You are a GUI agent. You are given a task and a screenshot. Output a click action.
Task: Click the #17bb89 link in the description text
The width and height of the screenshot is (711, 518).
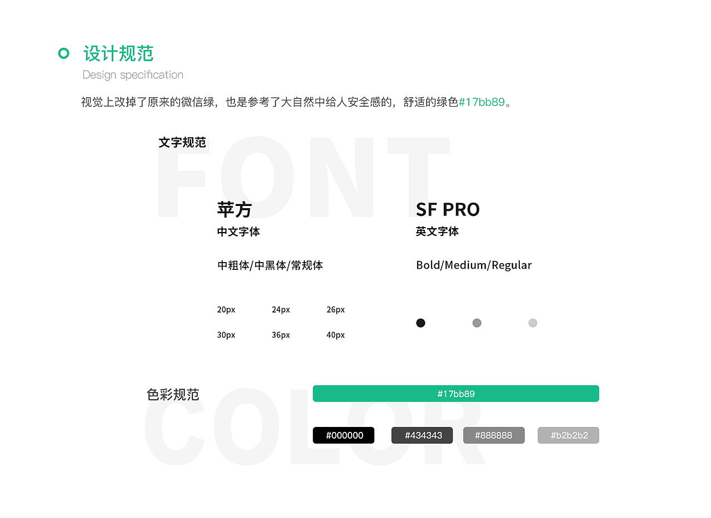(x=481, y=102)
